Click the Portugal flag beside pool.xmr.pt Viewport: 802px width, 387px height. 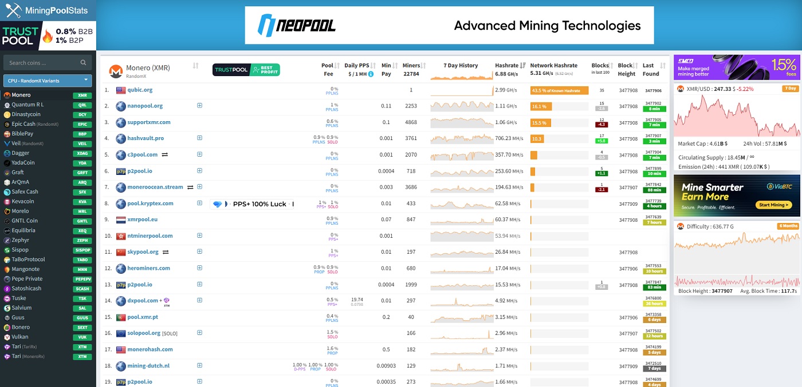[121, 317]
